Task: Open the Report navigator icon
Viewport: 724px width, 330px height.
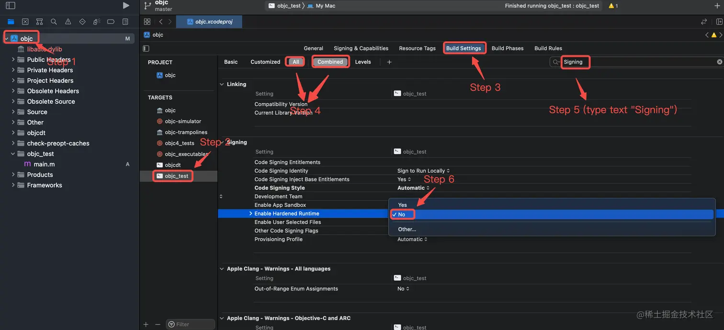Action: click(x=125, y=22)
